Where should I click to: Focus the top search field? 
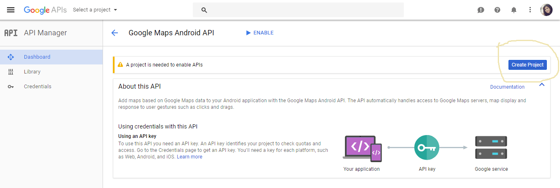[x=298, y=10]
